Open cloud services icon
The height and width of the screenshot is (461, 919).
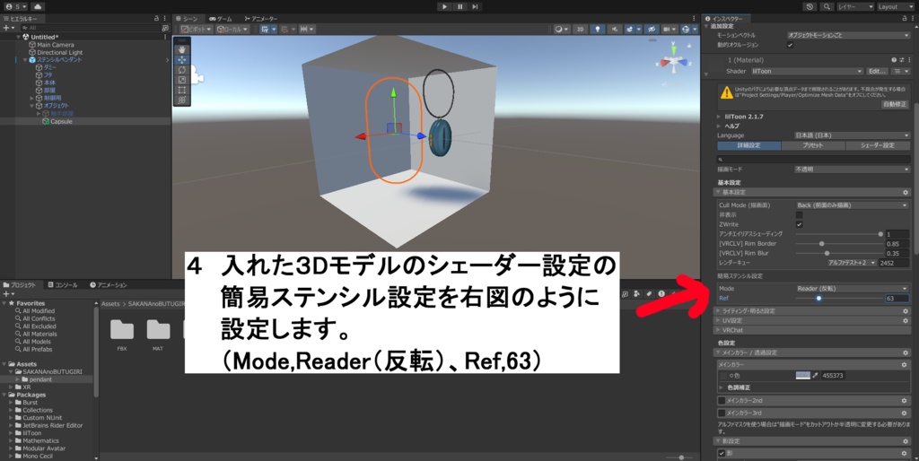(x=38, y=6)
